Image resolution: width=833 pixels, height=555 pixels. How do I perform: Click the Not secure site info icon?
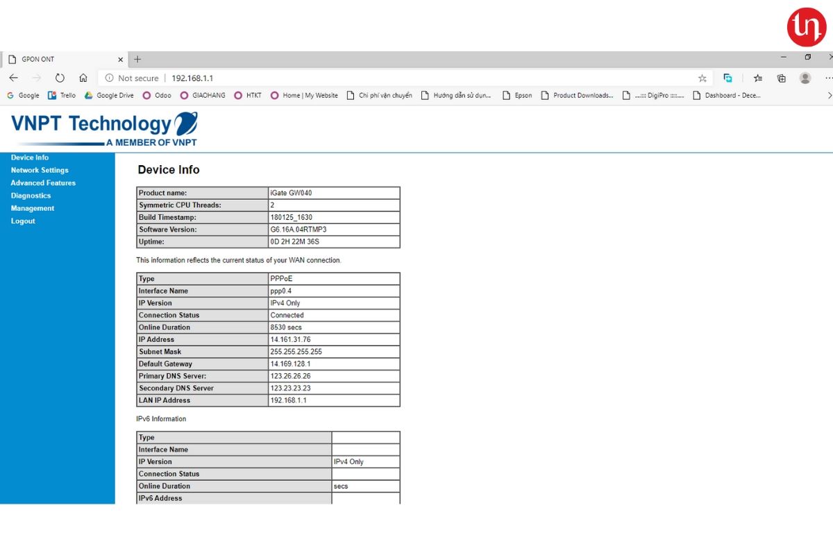109,78
